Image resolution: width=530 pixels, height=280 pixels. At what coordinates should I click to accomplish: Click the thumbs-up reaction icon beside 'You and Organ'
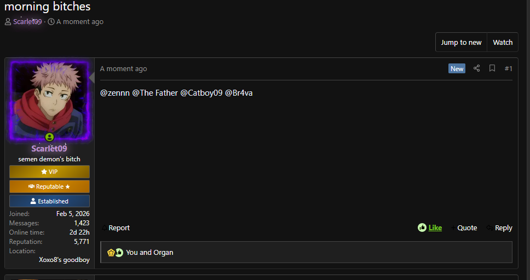click(x=119, y=252)
